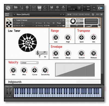This screenshot has height=106, width=109.
Task: Click the Envelope Release knob
Action: tap(93, 53)
